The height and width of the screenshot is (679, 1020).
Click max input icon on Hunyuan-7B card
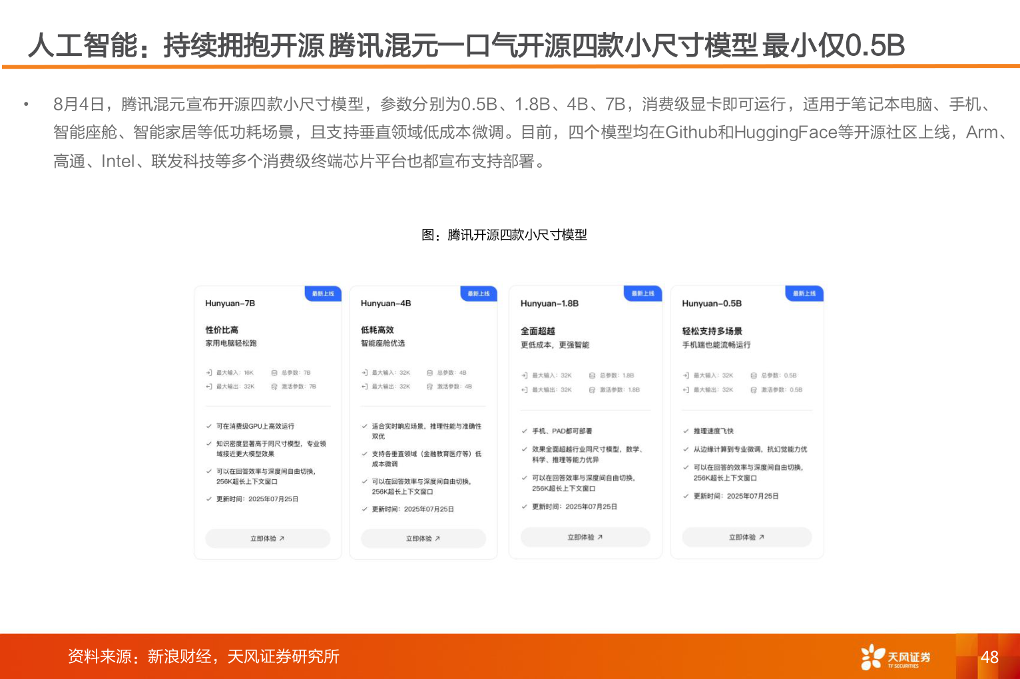pyautogui.click(x=208, y=373)
